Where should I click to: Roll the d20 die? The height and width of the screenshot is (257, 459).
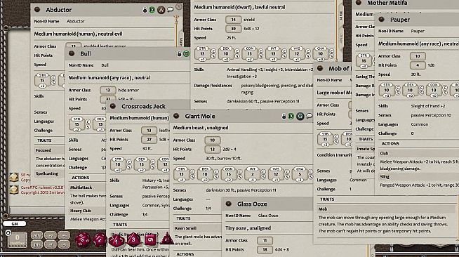pyautogui.click(x=83, y=240)
